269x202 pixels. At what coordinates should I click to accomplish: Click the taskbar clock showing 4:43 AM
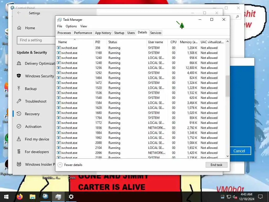[246, 197]
